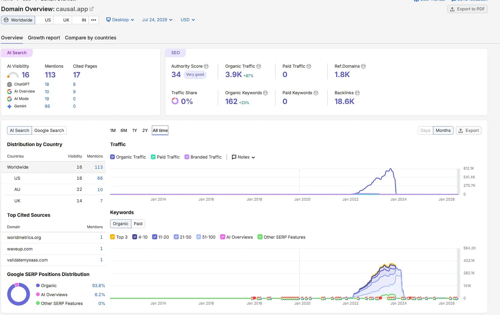This screenshot has height=315, width=500.
Task: Click the Google icon beside AI Mode
Action: click(9, 99)
